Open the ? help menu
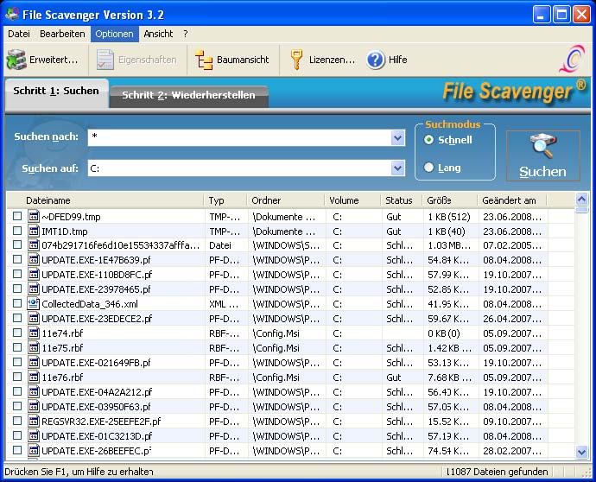The height and width of the screenshot is (482, 596). click(x=186, y=34)
